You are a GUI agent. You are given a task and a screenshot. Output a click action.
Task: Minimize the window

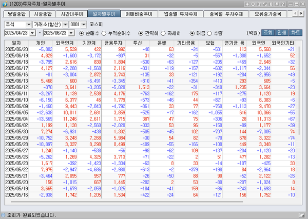coord(291,4)
